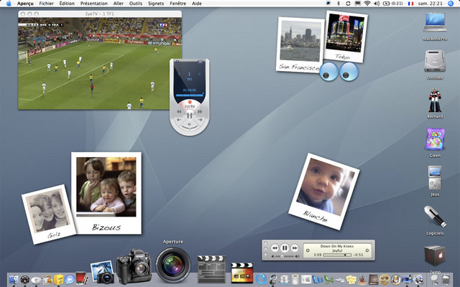
Task: Open the photo-and-camera icon in the Dock
Action: click(x=102, y=273)
